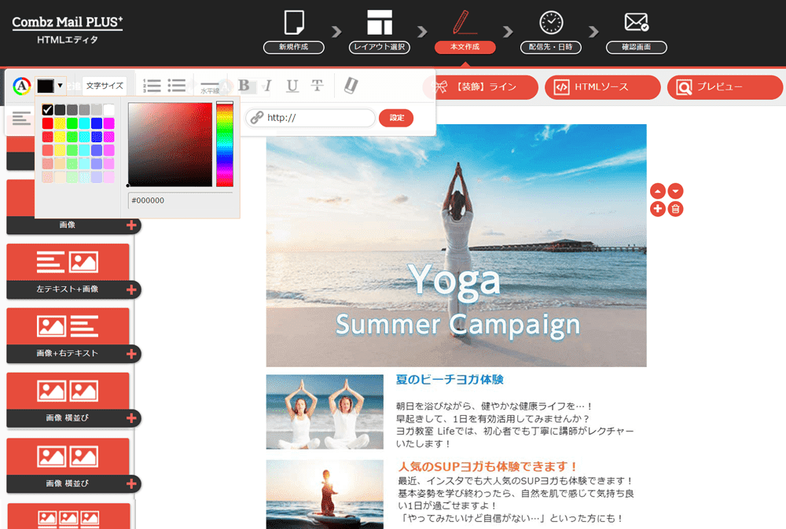
Task: Insert a horizontal rule (水平線)
Action: click(210, 86)
